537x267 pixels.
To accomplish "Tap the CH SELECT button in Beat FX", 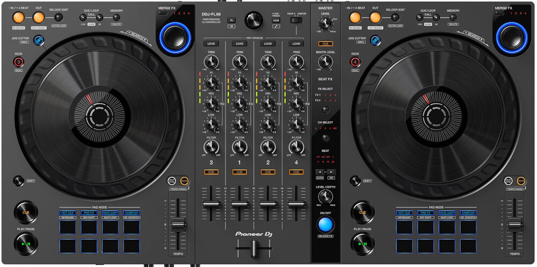I will (326, 138).
